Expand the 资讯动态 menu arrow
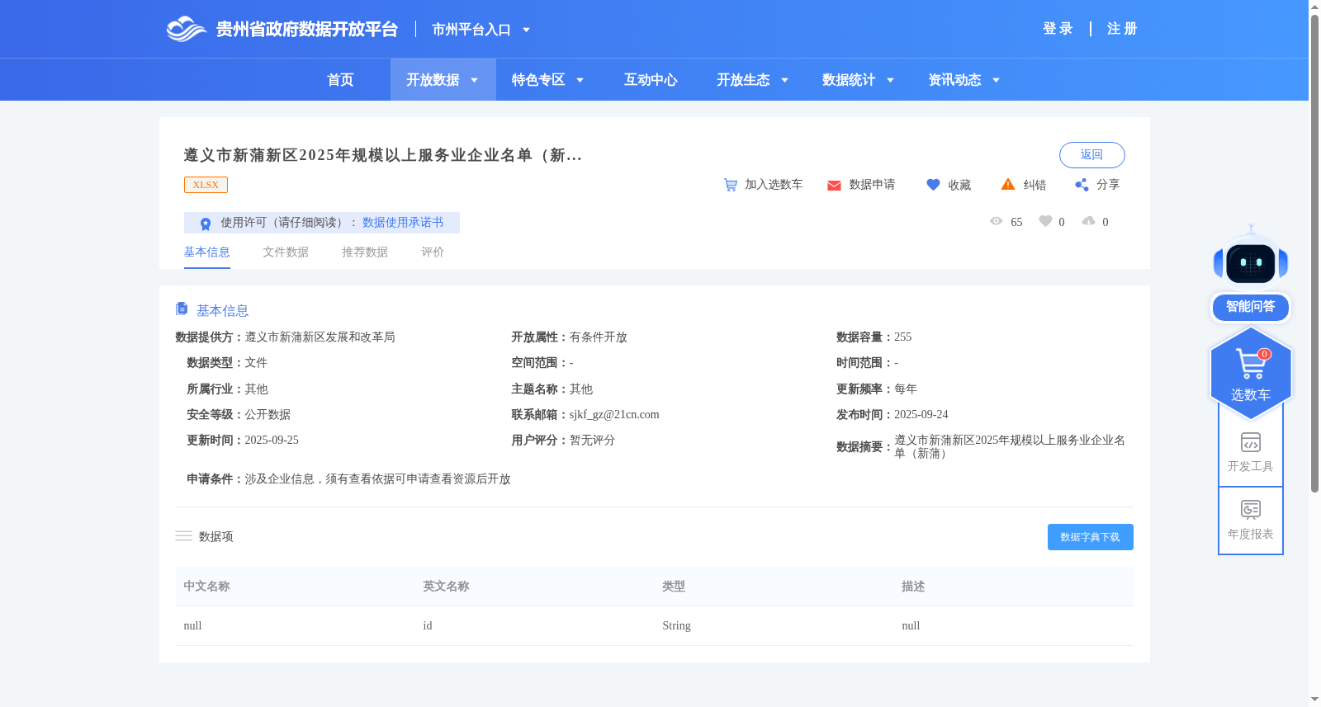 pyautogui.click(x=996, y=80)
